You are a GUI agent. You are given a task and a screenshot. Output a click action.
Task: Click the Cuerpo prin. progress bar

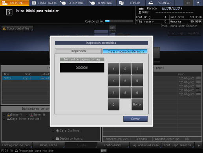tap(119, 21)
